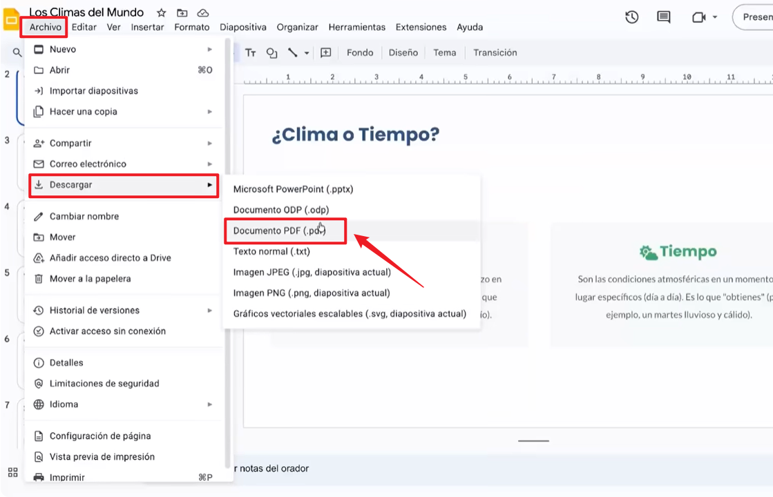Insert a text box using the Tt icon

[250, 52]
